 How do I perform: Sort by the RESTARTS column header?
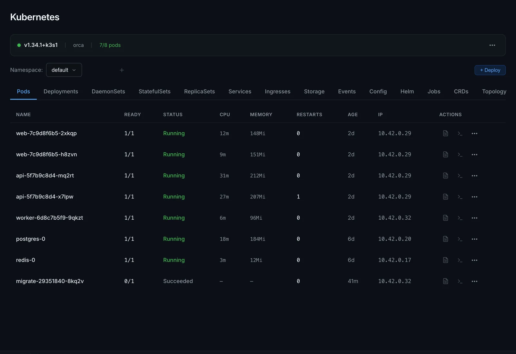coord(309,115)
